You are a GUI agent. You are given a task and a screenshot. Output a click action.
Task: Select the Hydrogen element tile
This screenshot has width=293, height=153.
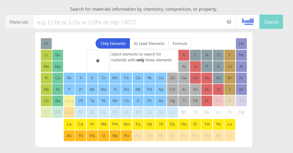(x=46, y=44)
